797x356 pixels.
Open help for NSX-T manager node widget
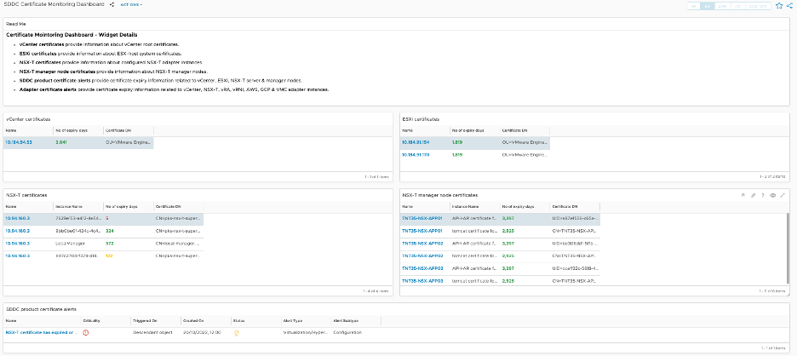pyautogui.click(x=762, y=195)
